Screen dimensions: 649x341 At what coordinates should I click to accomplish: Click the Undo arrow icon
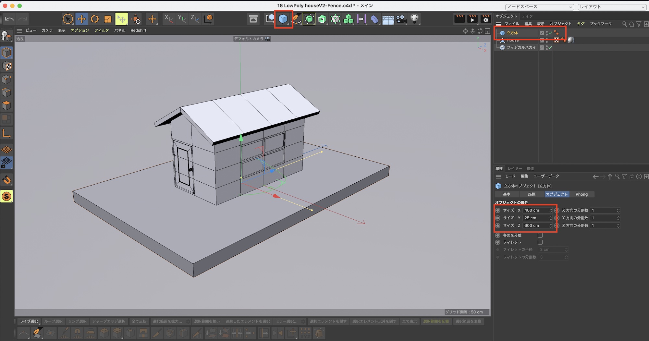(9, 19)
